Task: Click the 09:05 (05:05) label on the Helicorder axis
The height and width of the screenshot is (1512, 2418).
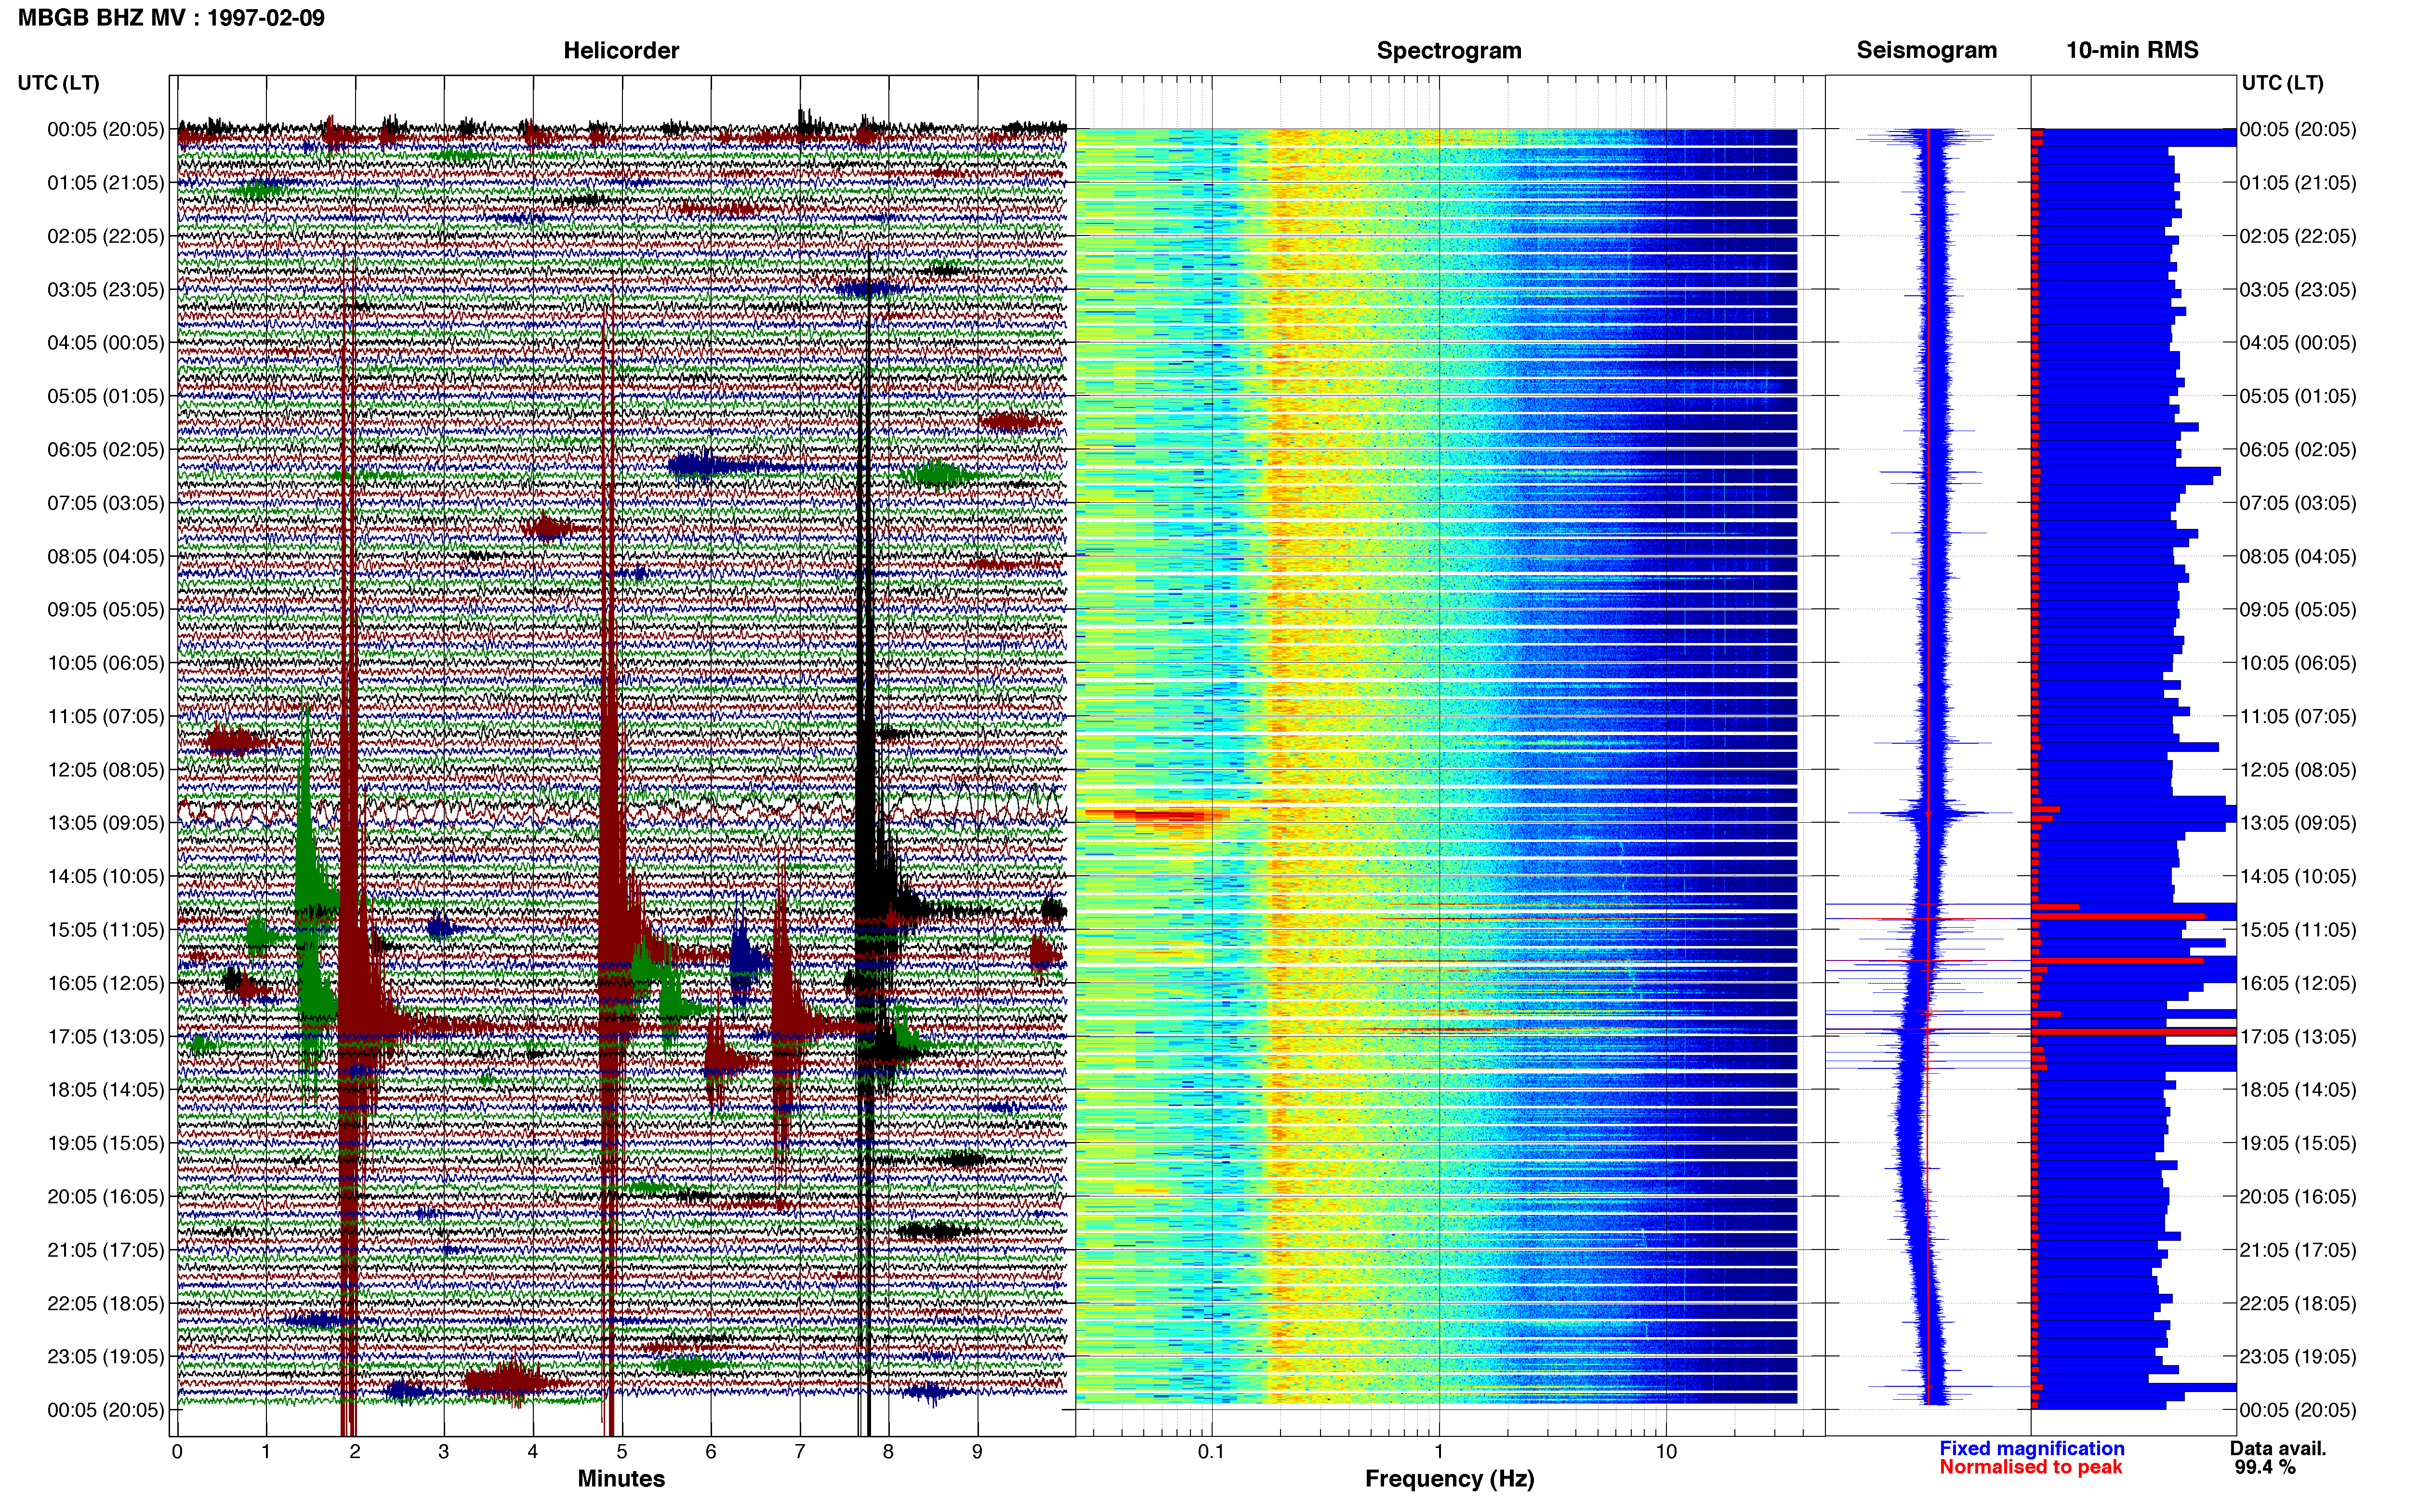Action: point(105,610)
